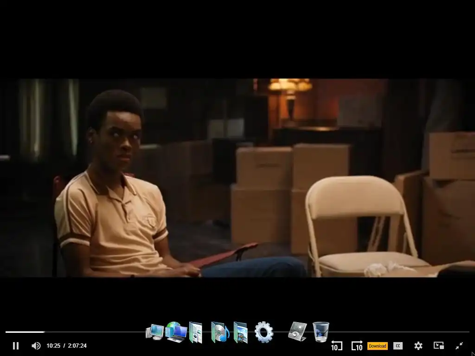475x356 pixels.
Task: Open the large gear dock icon
Action: [x=264, y=332]
